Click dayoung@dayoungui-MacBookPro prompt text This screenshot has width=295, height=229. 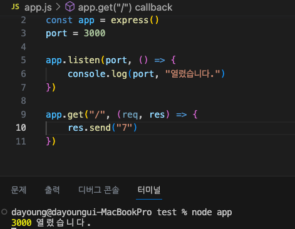coord(81,212)
